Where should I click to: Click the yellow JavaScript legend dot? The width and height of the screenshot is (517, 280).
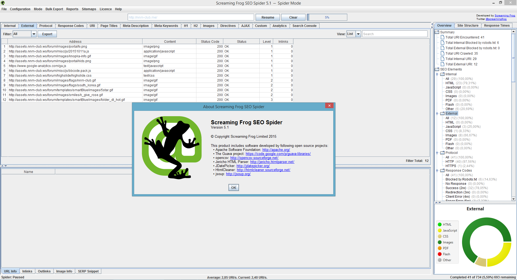(x=440, y=231)
